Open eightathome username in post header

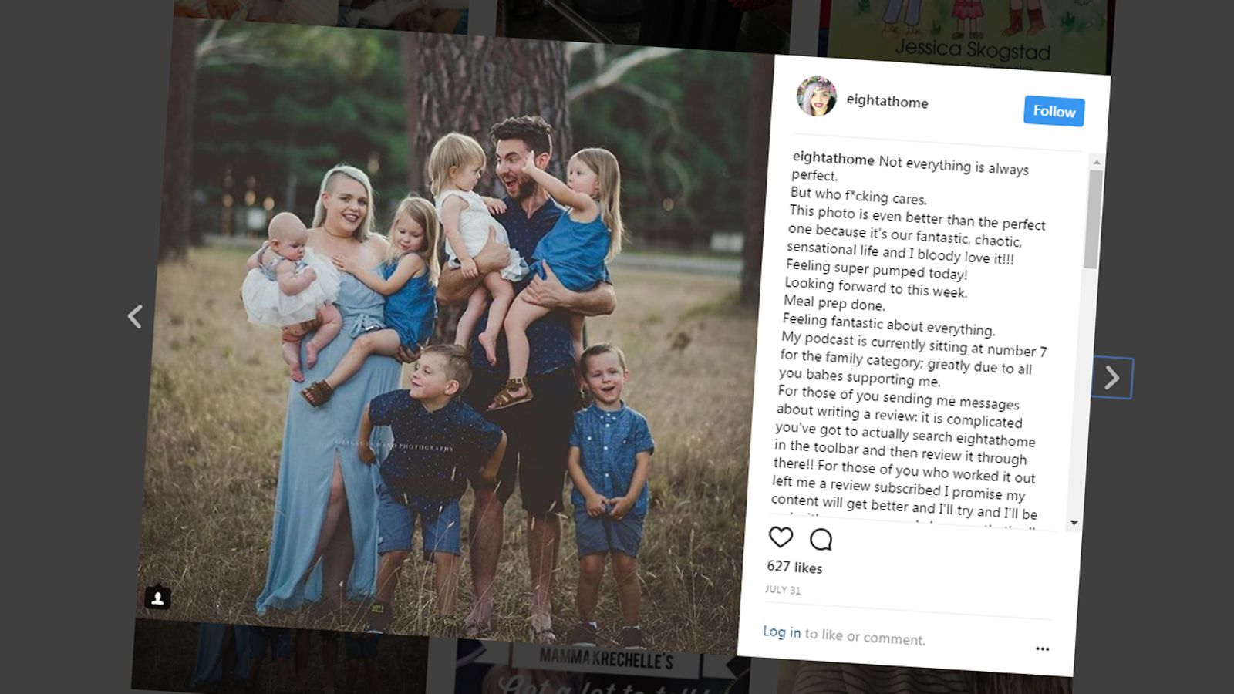pyautogui.click(x=887, y=101)
